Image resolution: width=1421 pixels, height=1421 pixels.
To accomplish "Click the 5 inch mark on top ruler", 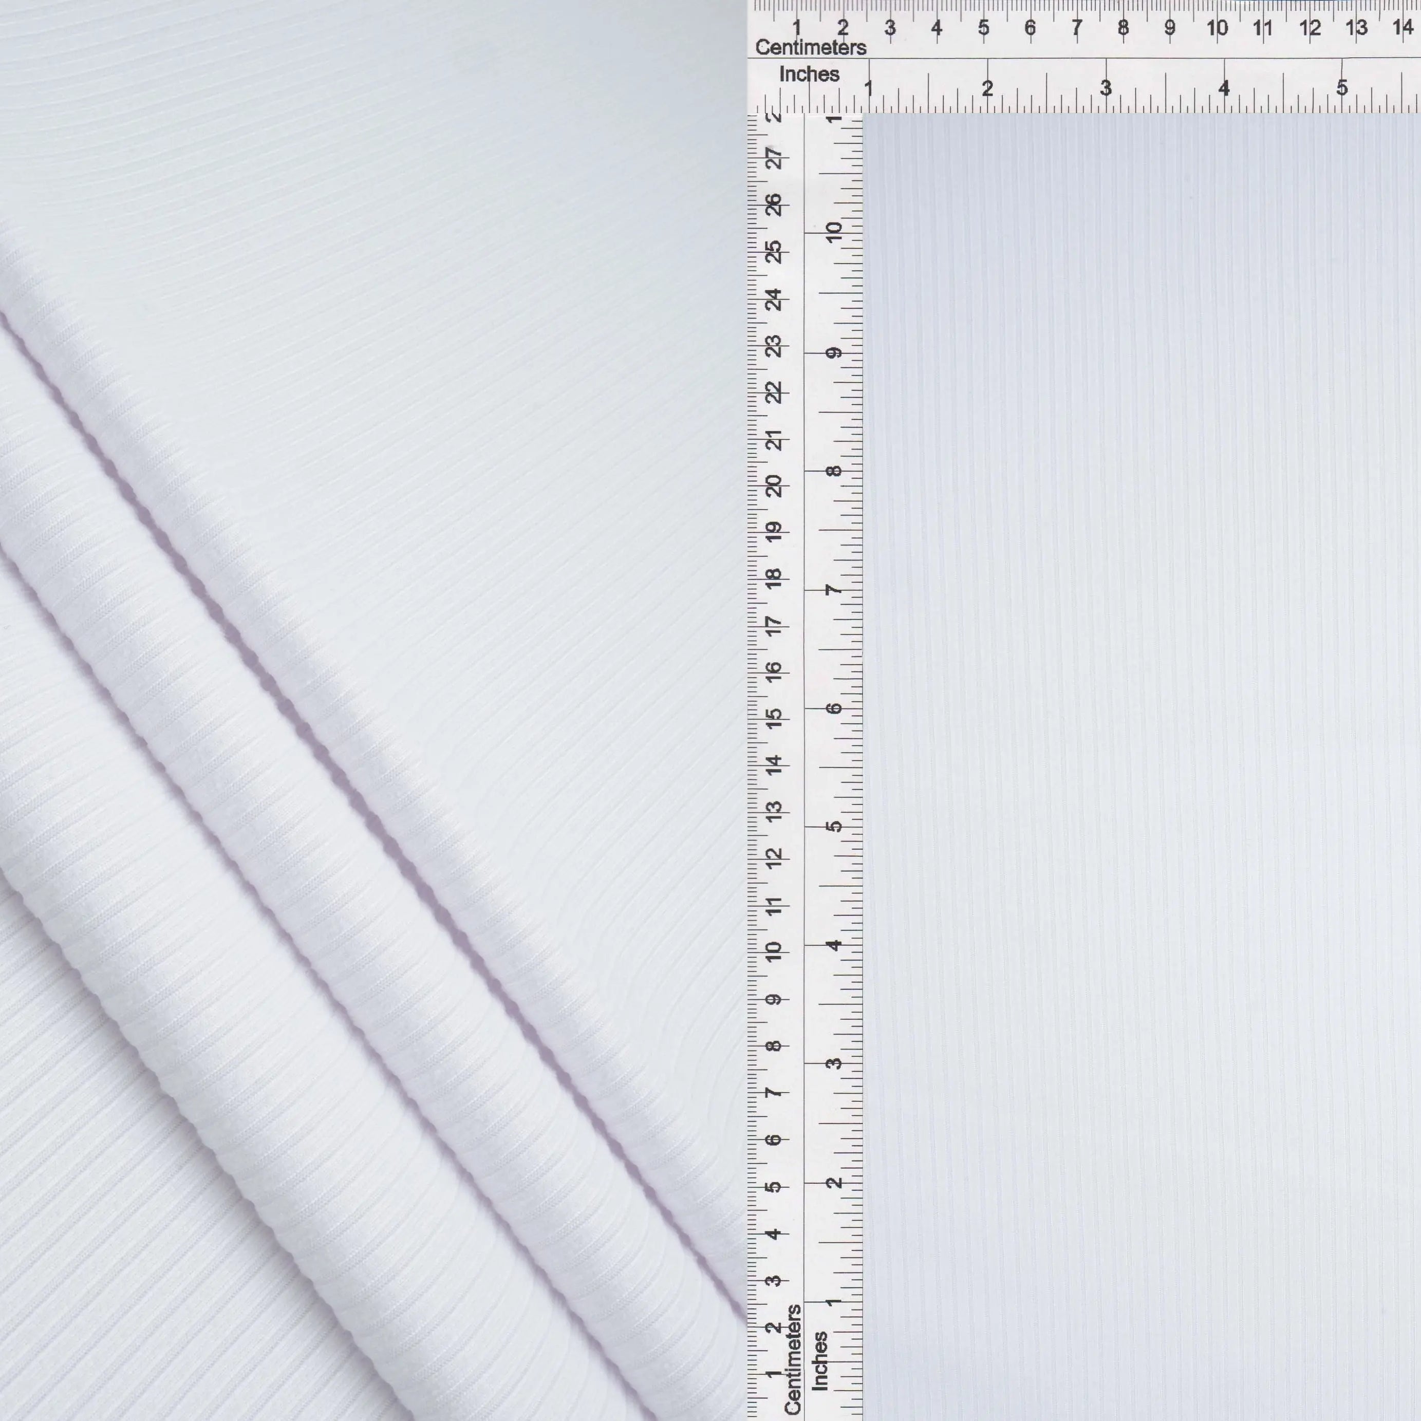I will coord(1341,88).
